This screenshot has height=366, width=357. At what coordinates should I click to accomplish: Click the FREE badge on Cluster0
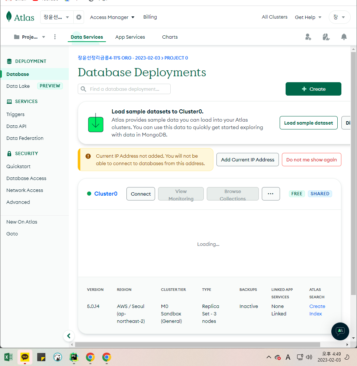(297, 194)
